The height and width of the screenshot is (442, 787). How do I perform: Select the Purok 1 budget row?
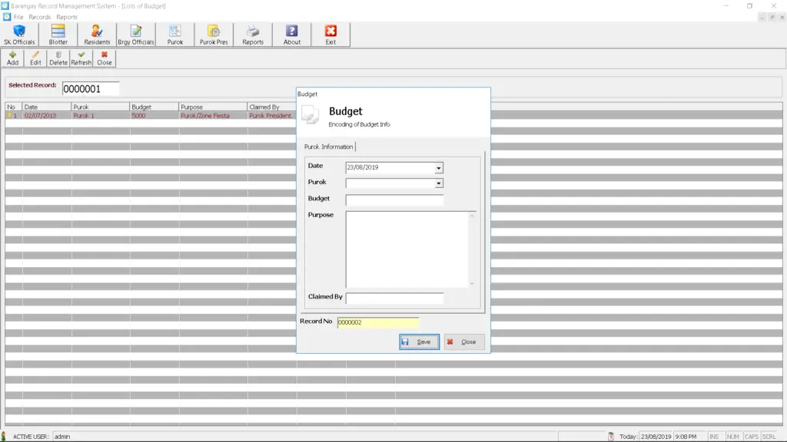click(115, 115)
